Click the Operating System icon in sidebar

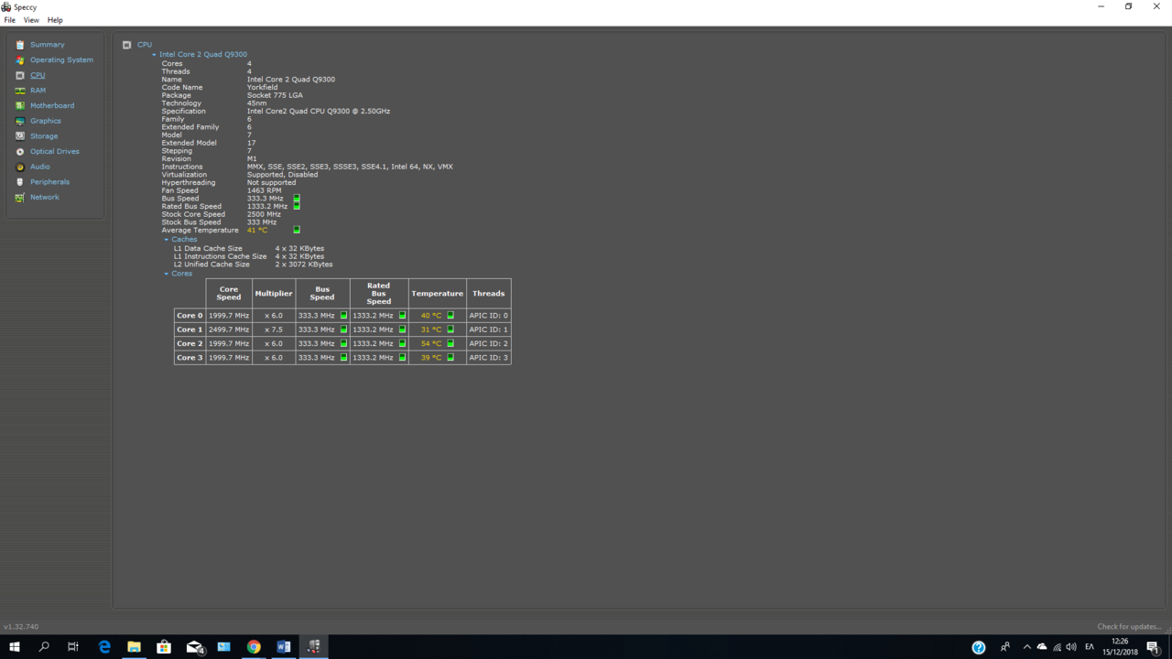coord(20,60)
